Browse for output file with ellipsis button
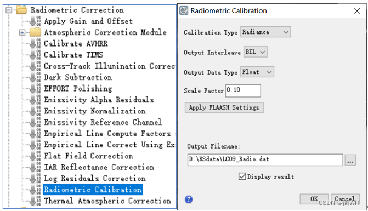Image resolution: width=368 pixels, height=211 pixels. point(350,160)
